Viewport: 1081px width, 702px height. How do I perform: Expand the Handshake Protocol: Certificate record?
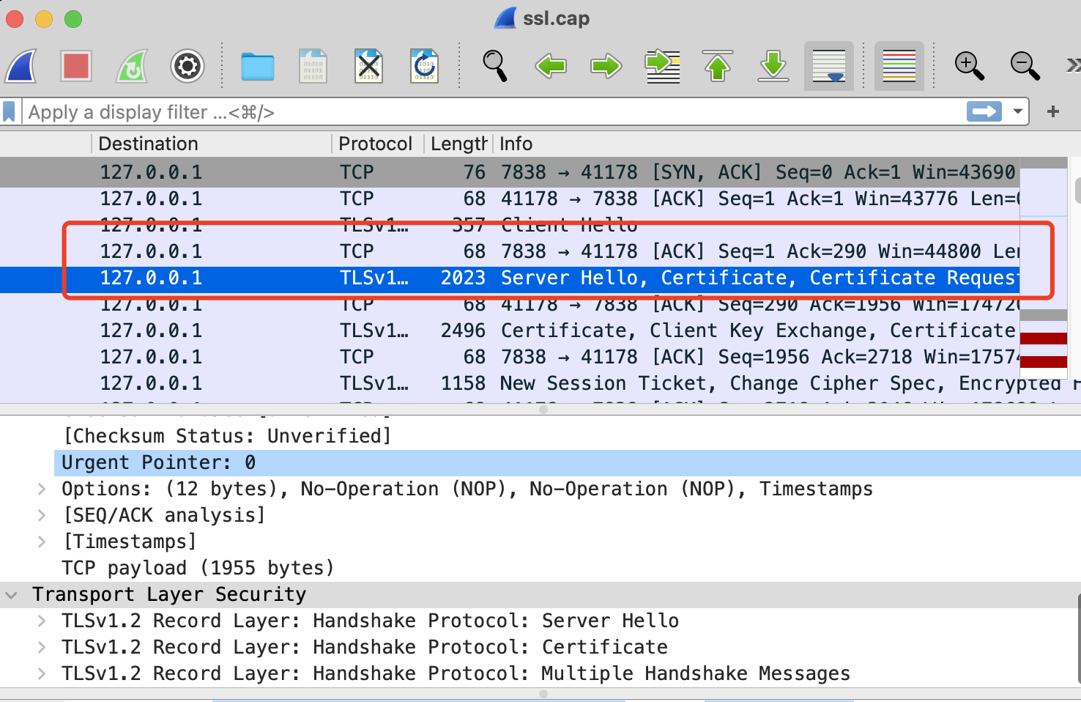pyautogui.click(x=42, y=647)
